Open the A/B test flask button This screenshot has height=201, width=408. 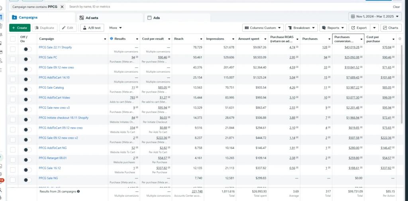92,28
